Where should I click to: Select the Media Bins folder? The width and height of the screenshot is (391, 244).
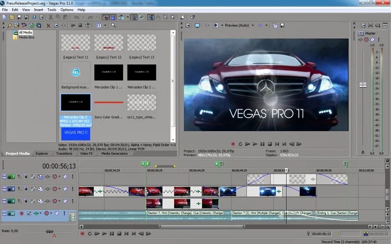27,37
